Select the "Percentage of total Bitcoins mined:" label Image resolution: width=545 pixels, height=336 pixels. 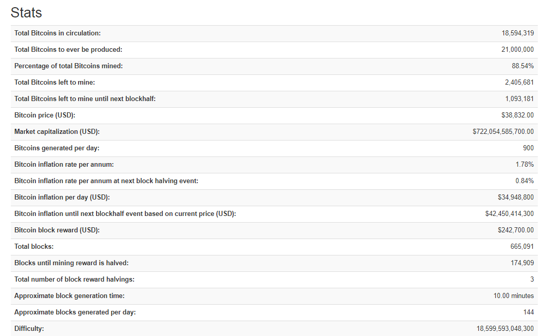(x=68, y=66)
